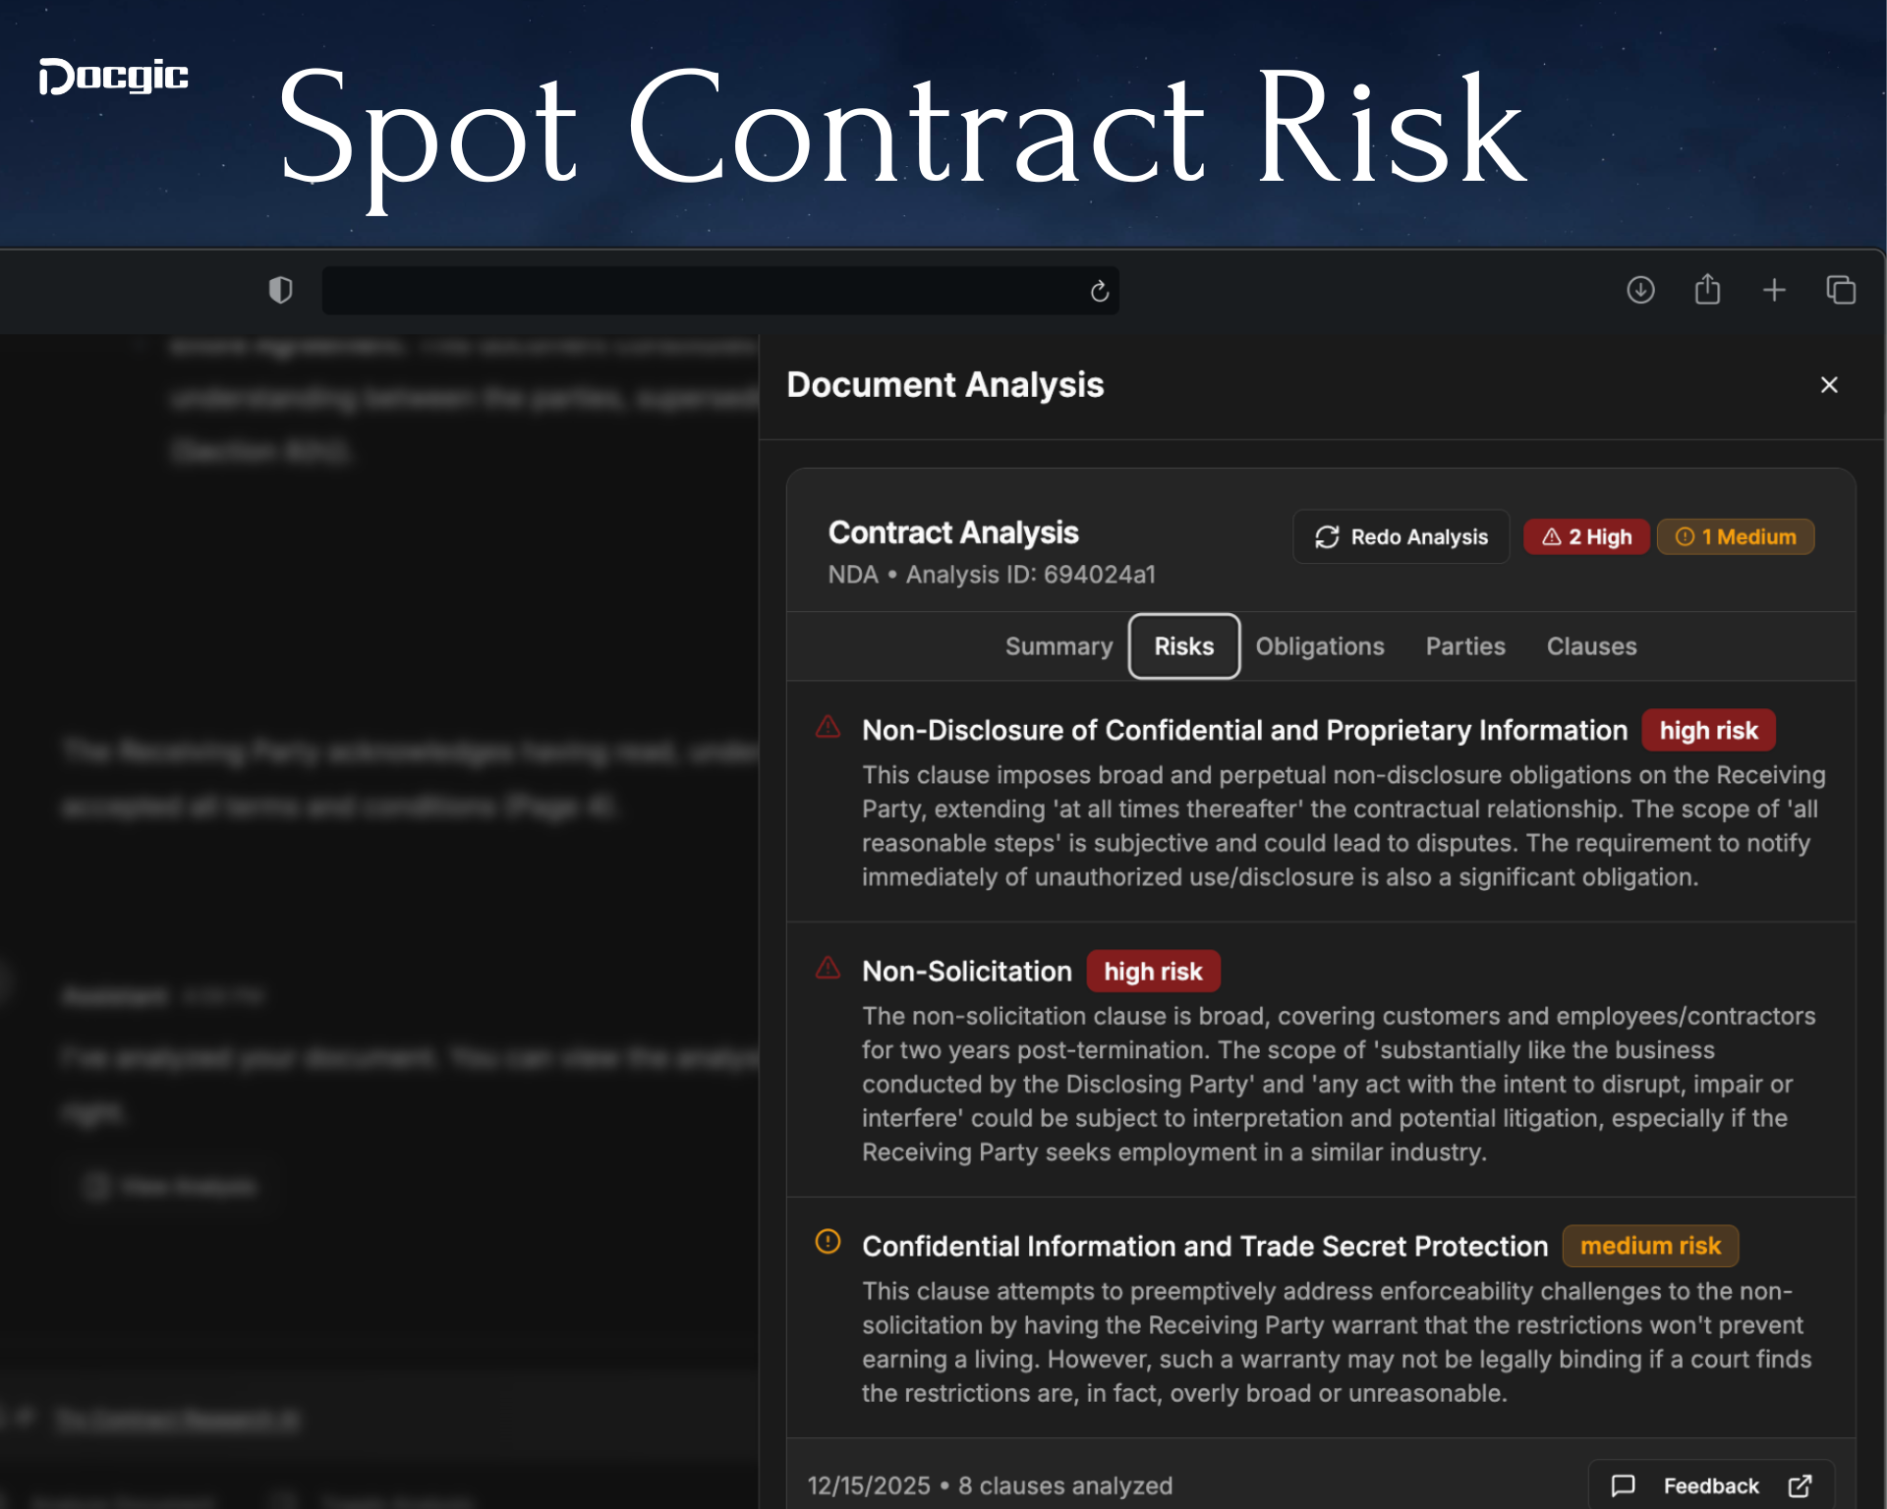The image size is (1887, 1509).
Task: Close the Document Analysis panel
Action: point(1829,384)
